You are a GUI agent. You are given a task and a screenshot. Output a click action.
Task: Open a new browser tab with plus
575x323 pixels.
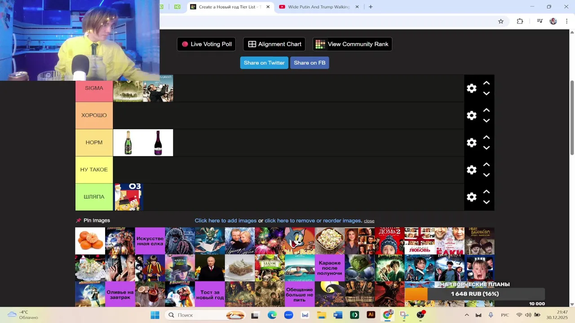[x=371, y=7]
